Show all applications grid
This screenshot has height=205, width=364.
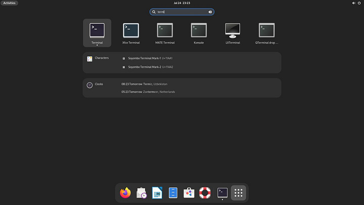(x=239, y=193)
